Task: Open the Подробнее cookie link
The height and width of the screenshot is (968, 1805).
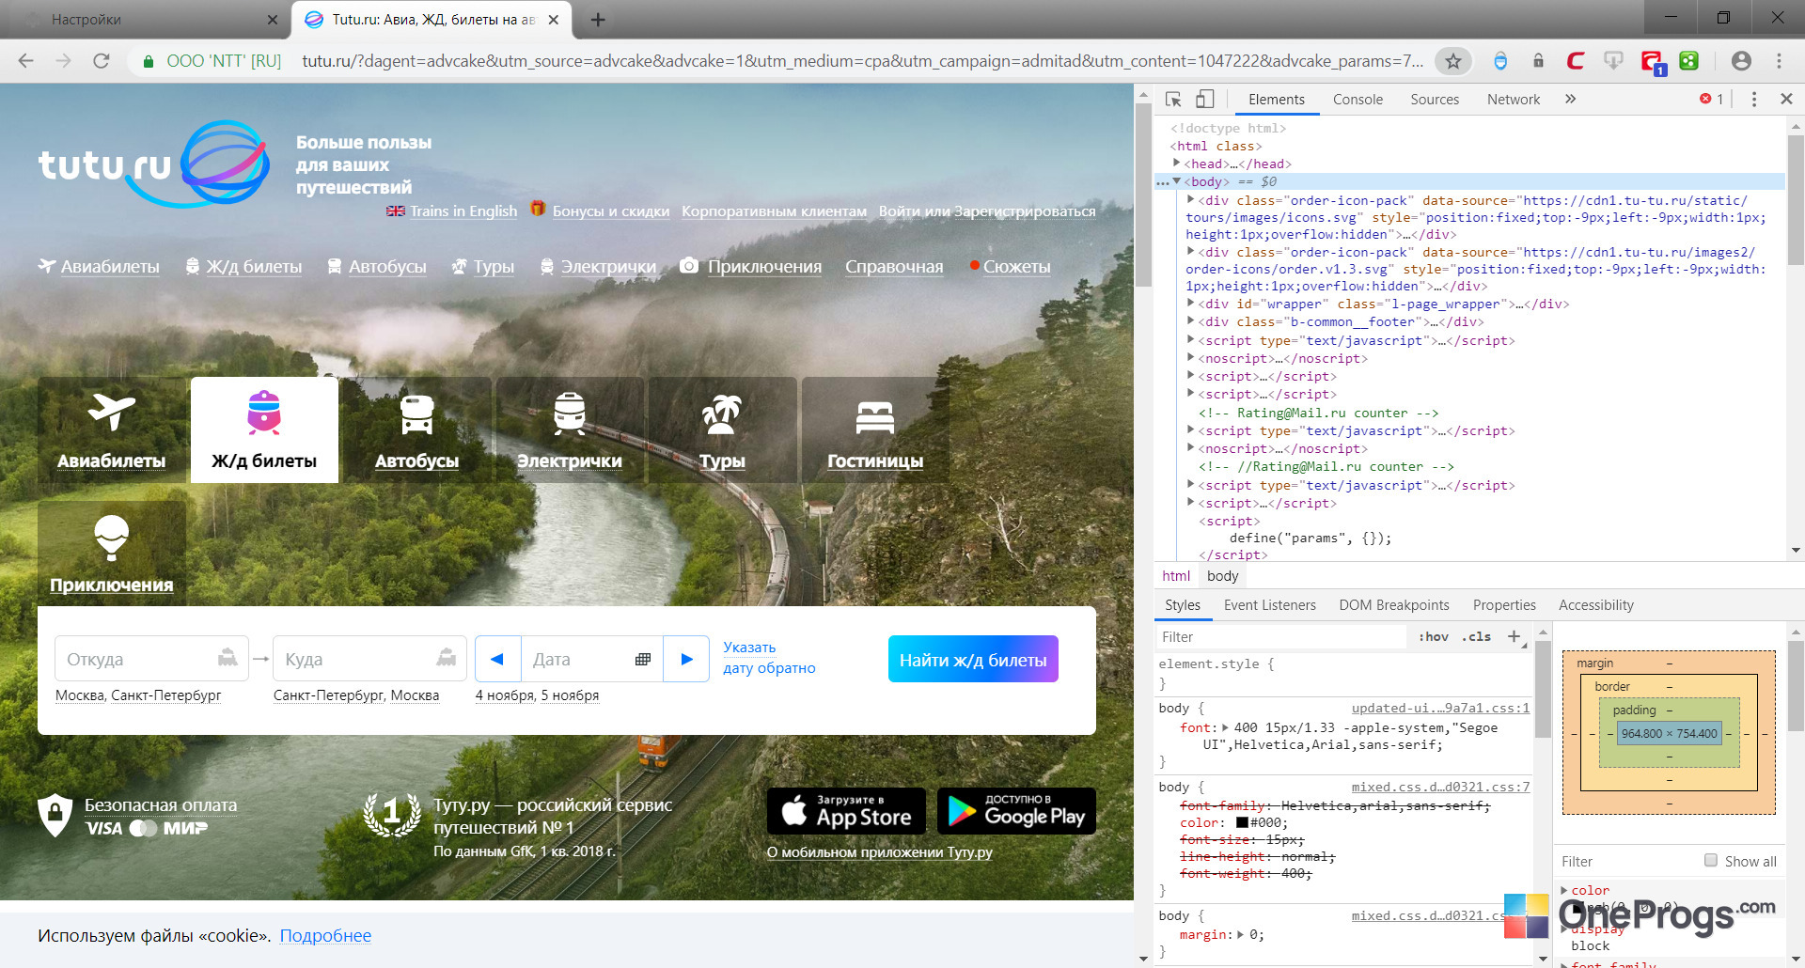Action: (x=325, y=936)
